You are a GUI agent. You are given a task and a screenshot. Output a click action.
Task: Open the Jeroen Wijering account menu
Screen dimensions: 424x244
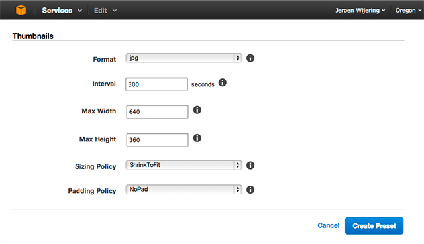point(360,11)
